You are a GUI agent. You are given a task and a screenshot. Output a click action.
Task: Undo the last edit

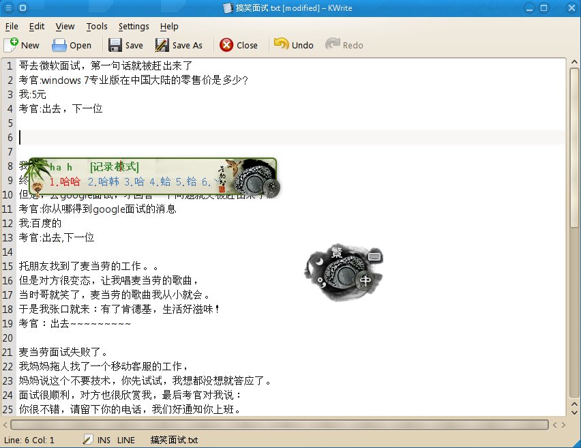point(281,45)
